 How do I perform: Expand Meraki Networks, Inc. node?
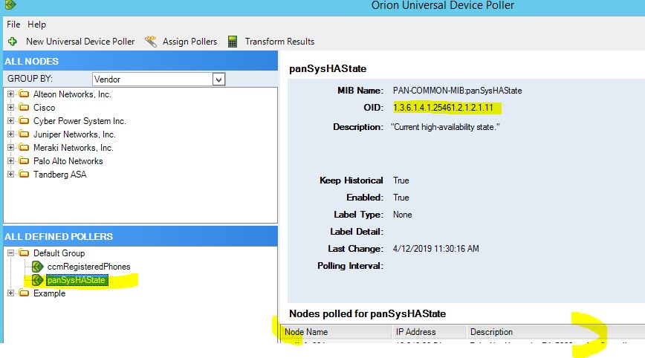click(10, 148)
